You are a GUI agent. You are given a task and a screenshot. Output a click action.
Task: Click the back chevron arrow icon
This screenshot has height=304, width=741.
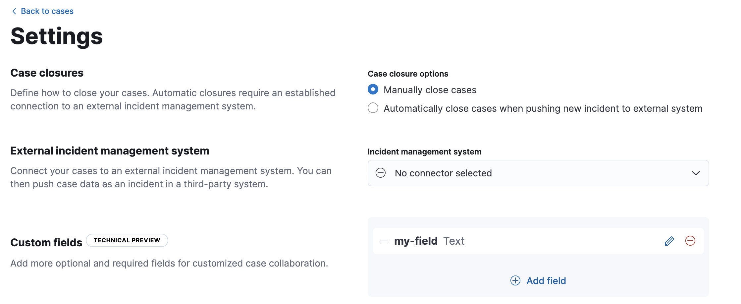pos(14,11)
